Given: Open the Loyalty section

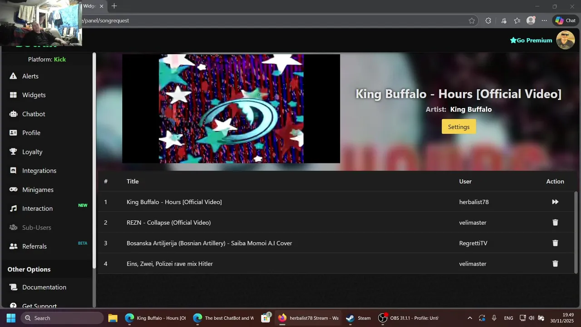Looking at the screenshot, I should point(32,152).
